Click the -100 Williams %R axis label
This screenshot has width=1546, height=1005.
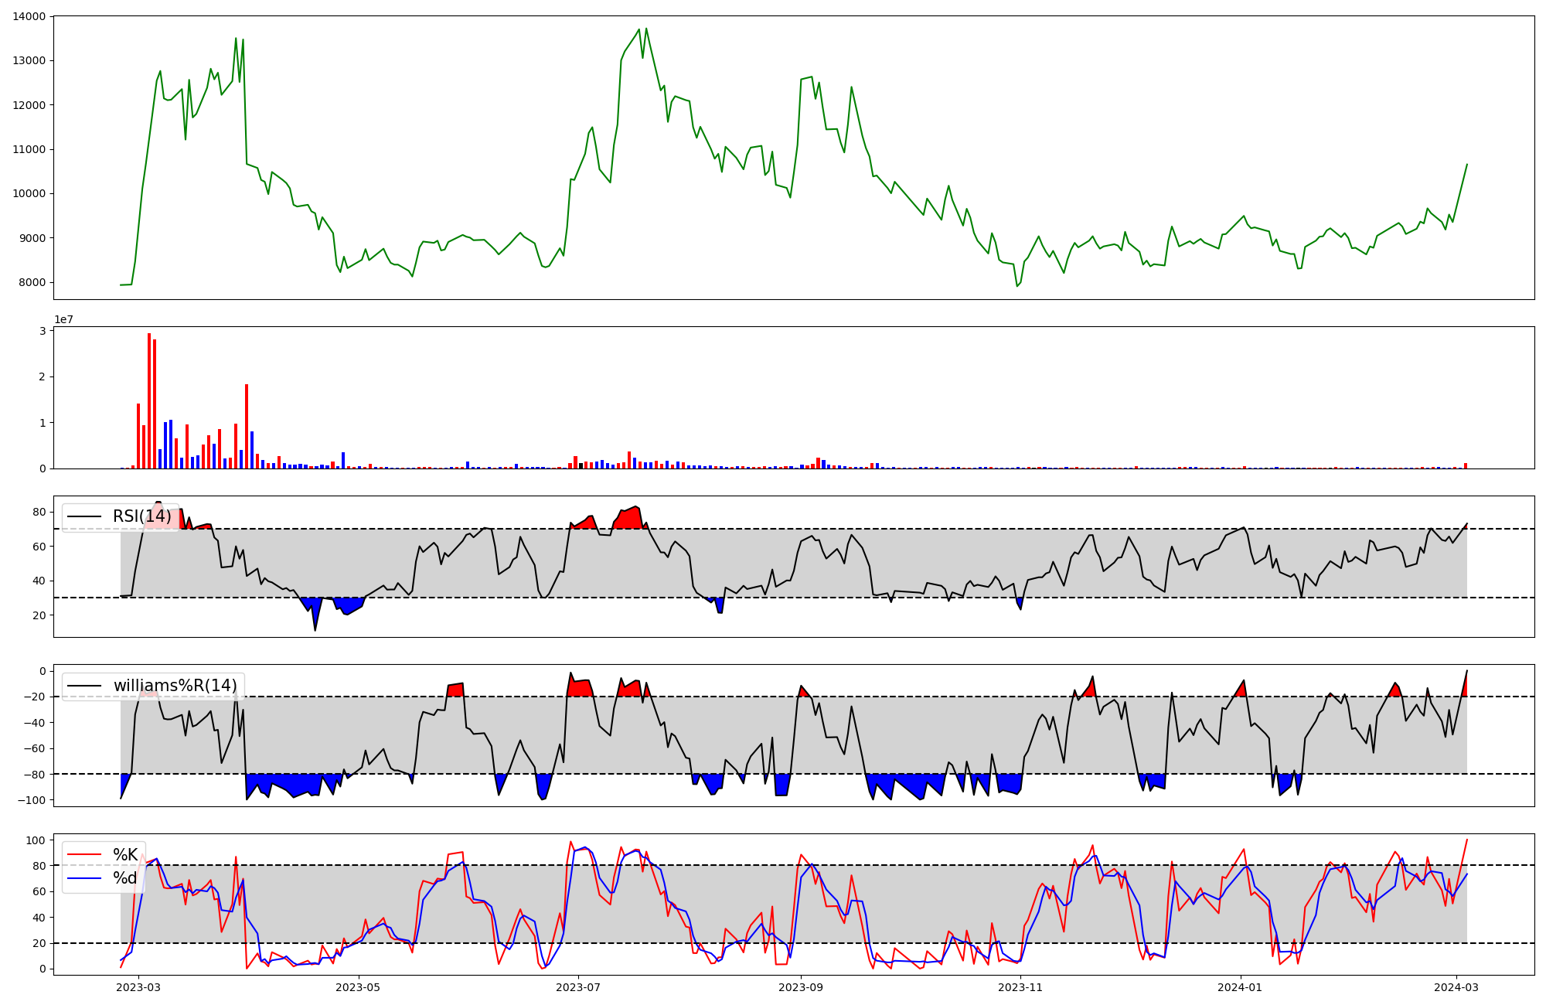click(31, 800)
